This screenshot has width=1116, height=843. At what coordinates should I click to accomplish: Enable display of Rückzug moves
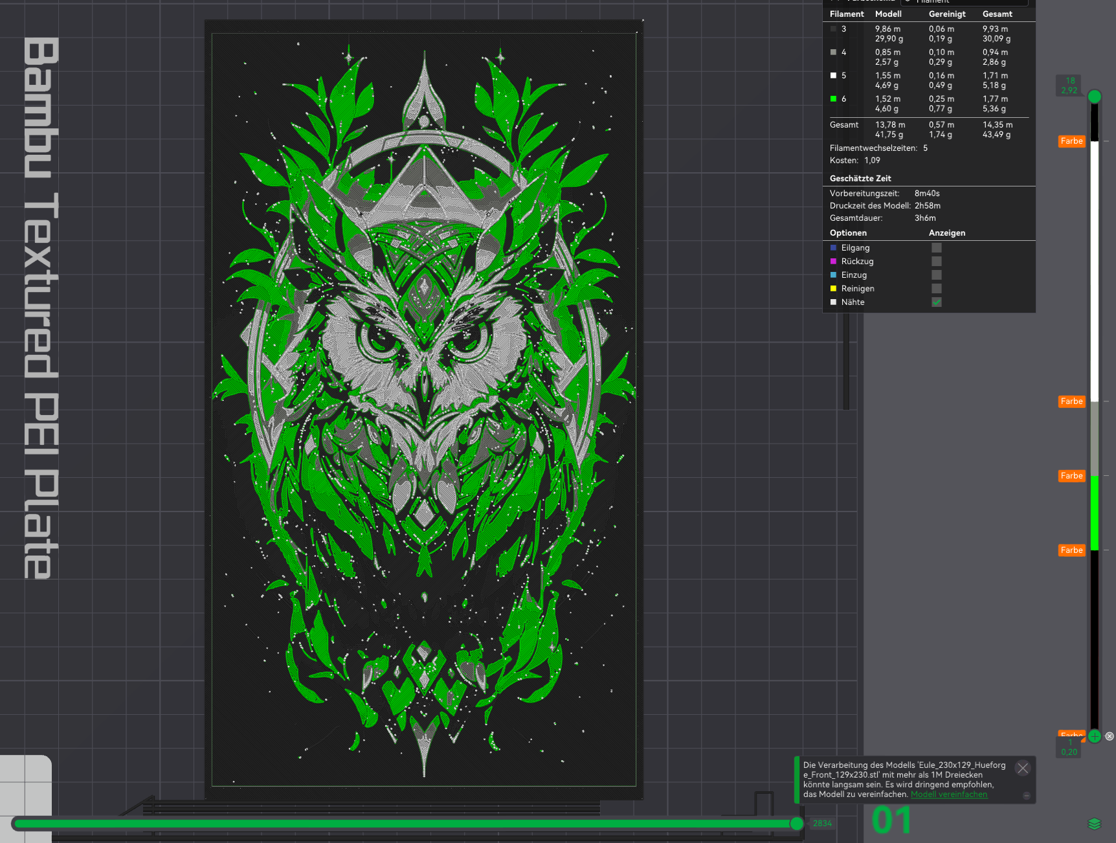click(937, 262)
